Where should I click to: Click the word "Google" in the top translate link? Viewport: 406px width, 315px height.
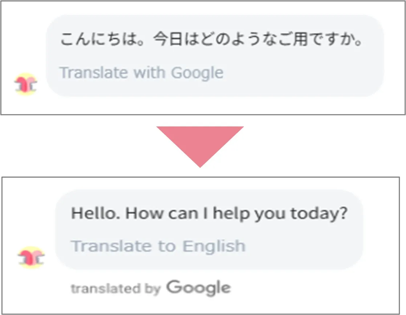pos(197,73)
